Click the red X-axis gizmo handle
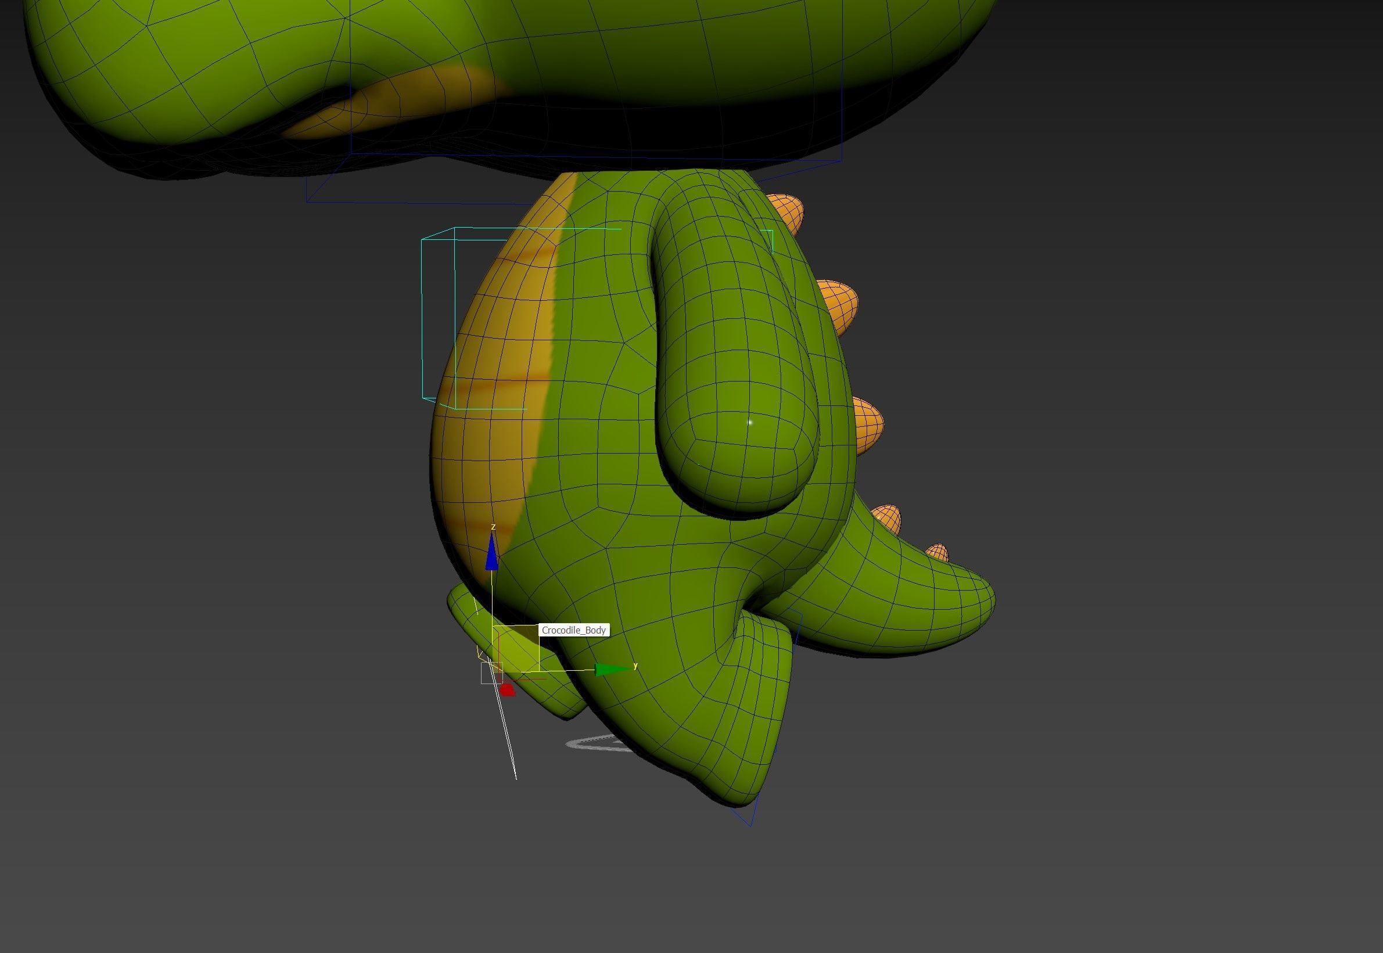This screenshot has height=953, width=1383. click(x=507, y=691)
